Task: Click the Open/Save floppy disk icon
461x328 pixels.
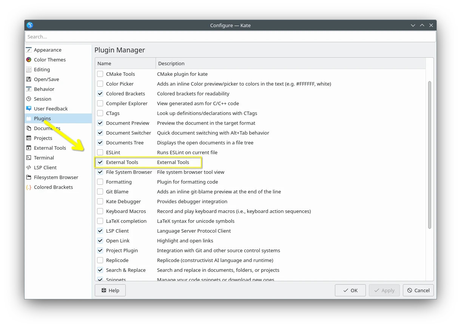Action: tap(29, 79)
